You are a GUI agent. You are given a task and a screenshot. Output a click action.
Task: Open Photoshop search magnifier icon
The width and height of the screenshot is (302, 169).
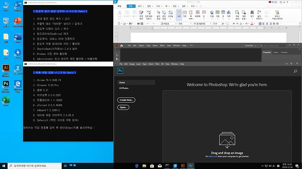(295, 71)
